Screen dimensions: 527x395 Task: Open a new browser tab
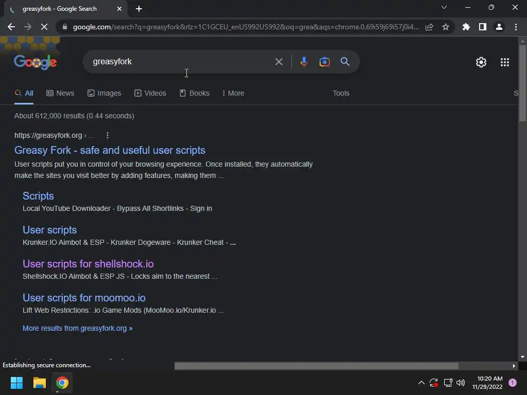[139, 9]
